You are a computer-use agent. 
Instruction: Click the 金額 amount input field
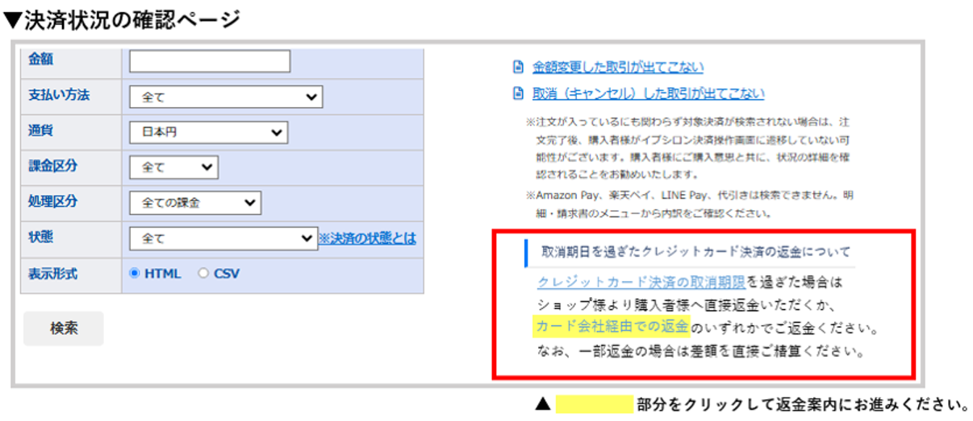click(x=210, y=61)
